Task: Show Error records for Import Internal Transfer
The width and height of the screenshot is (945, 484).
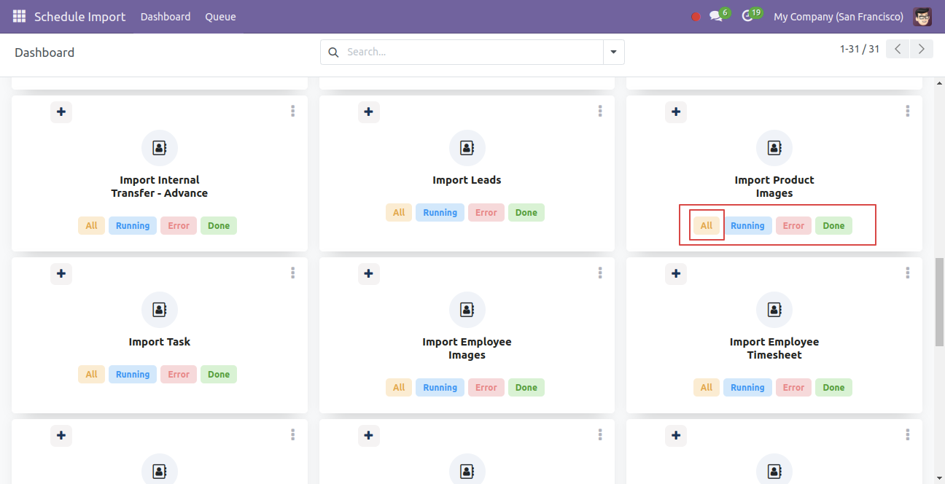Action: 179,226
